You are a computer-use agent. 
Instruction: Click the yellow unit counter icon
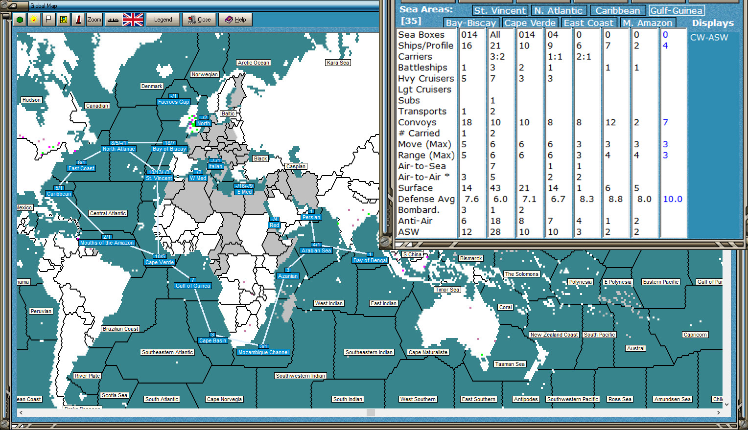63,20
